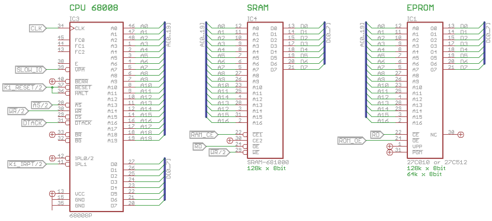492x221 pixels.
Task: Click the NC pin name on the EPROM
Action: [x=433, y=135]
